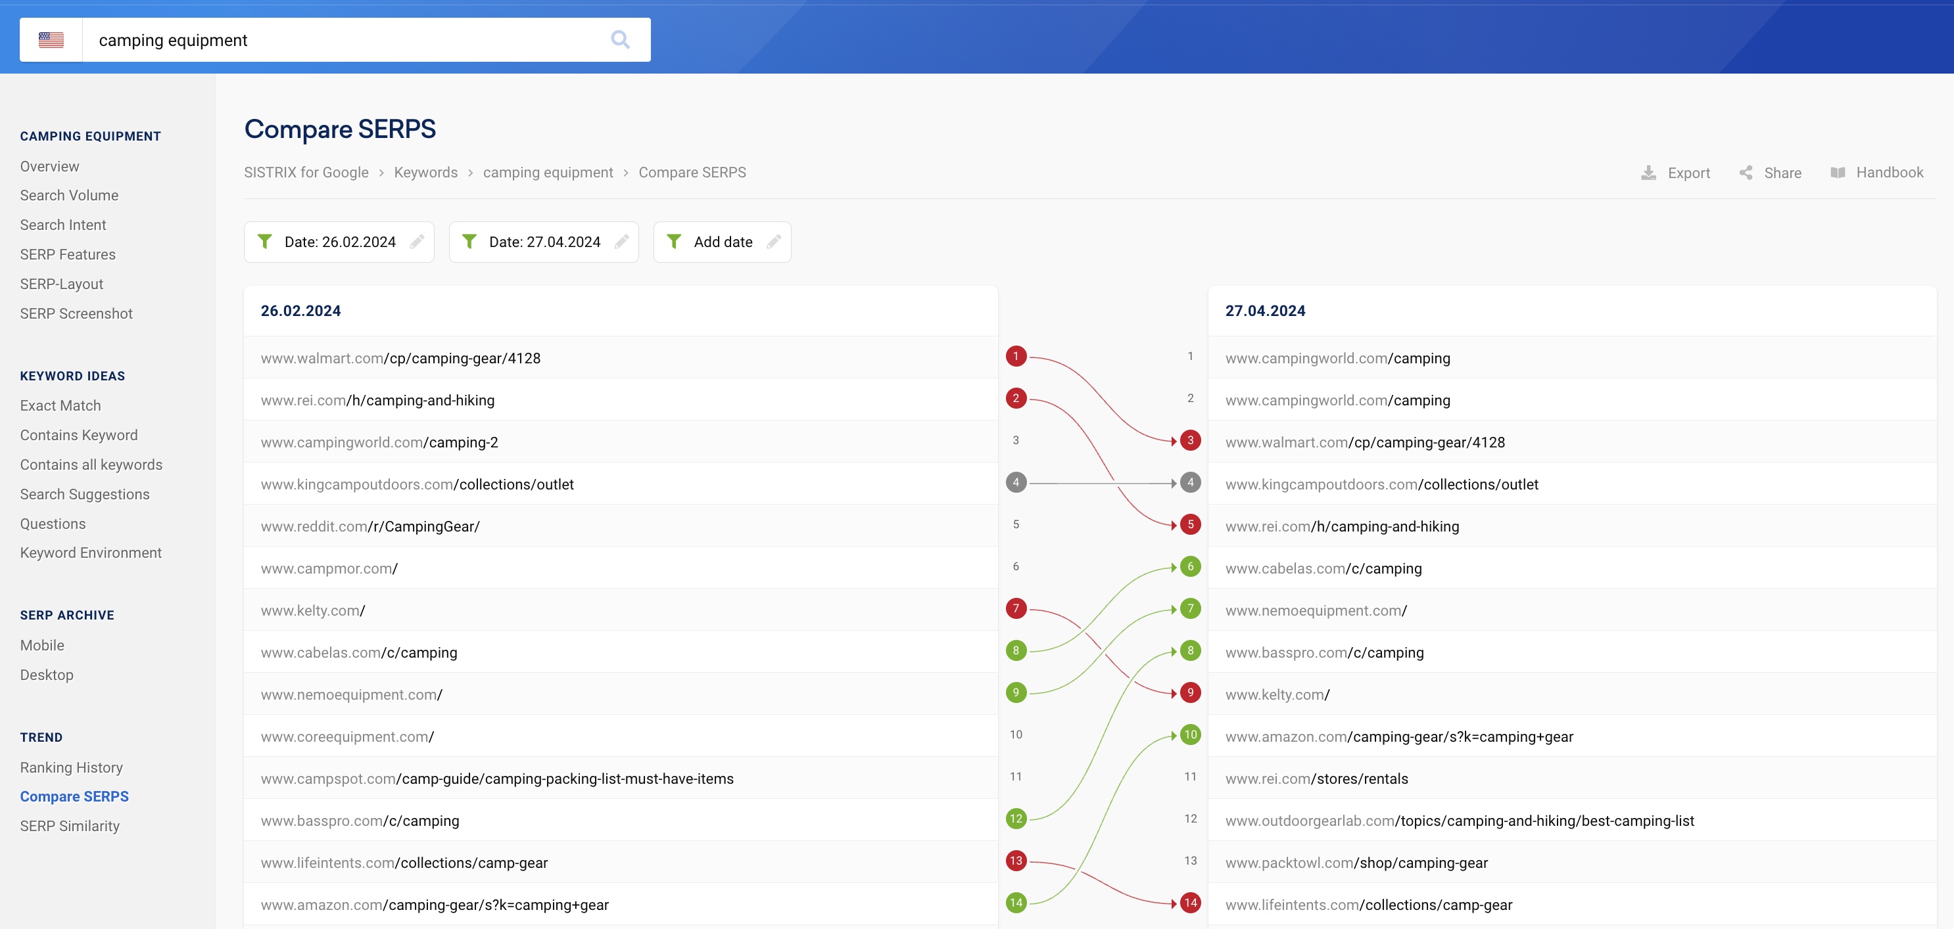Screen dimensions: 1954x929
Task: Go to Search Intent
Action: [x=63, y=225]
